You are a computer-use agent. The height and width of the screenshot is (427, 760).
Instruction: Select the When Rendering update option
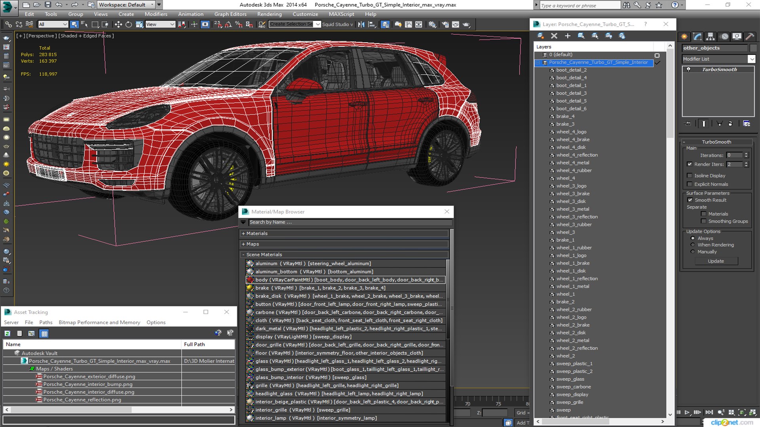pyautogui.click(x=693, y=245)
